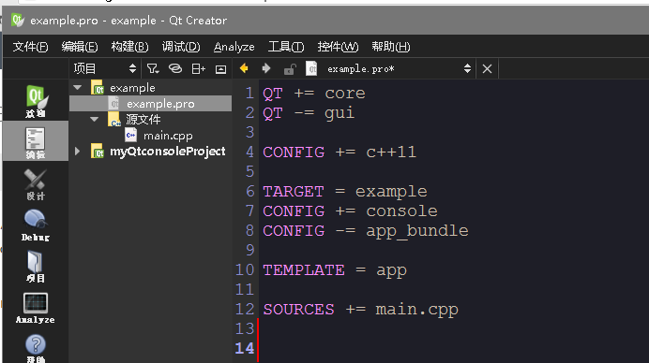649x363 pixels.
Task: Click line number 10 in the gutter
Action: 245,269
